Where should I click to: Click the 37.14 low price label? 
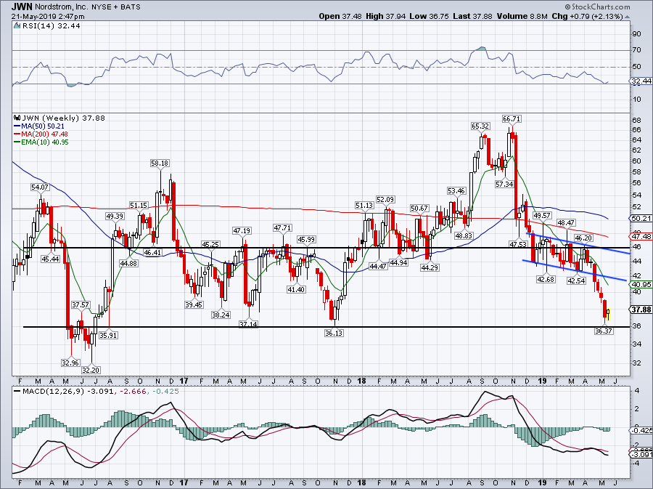click(x=248, y=324)
